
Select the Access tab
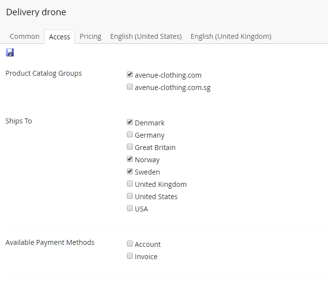(x=60, y=37)
